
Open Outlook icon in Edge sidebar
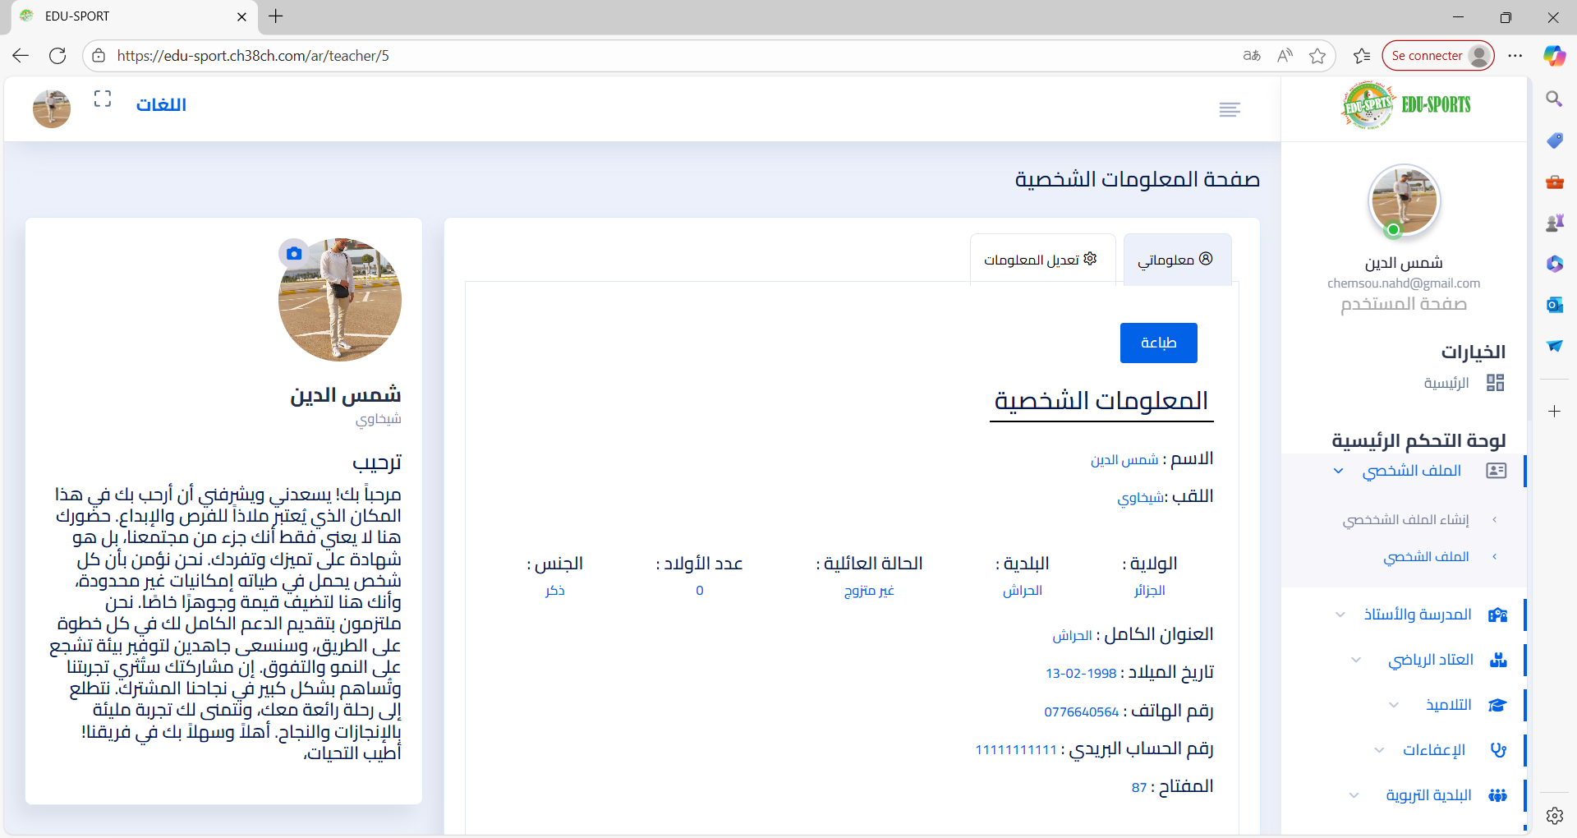[x=1554, y=305]
